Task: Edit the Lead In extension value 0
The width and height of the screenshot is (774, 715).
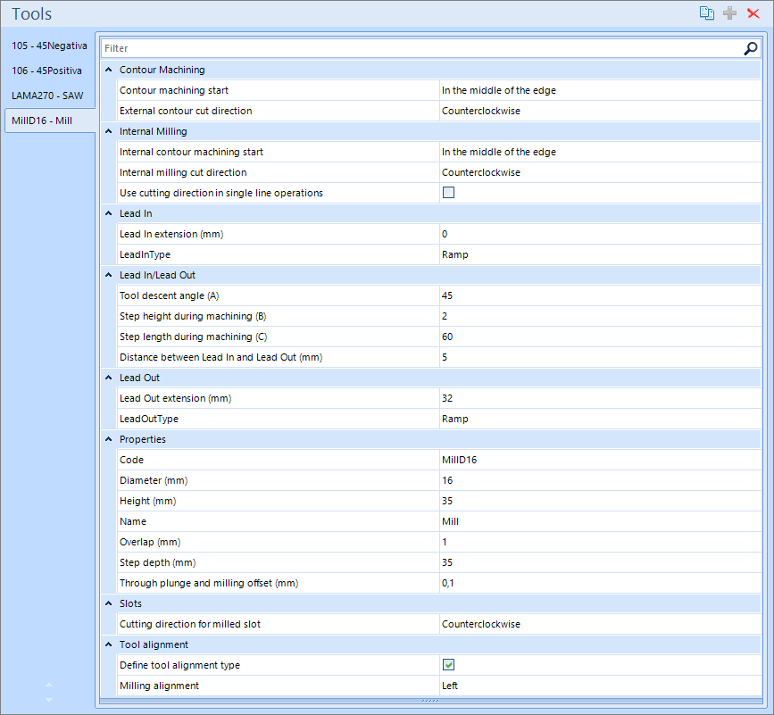Action: pos(600,234)
